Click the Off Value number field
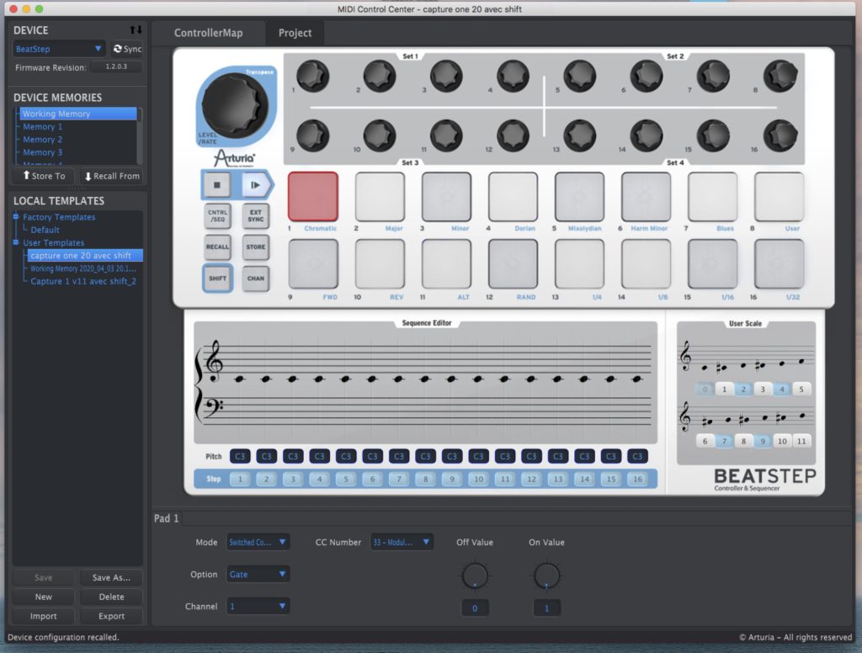The width and height of the screenshot is (862, 653). pyautogui.click(x=475, y=608)
